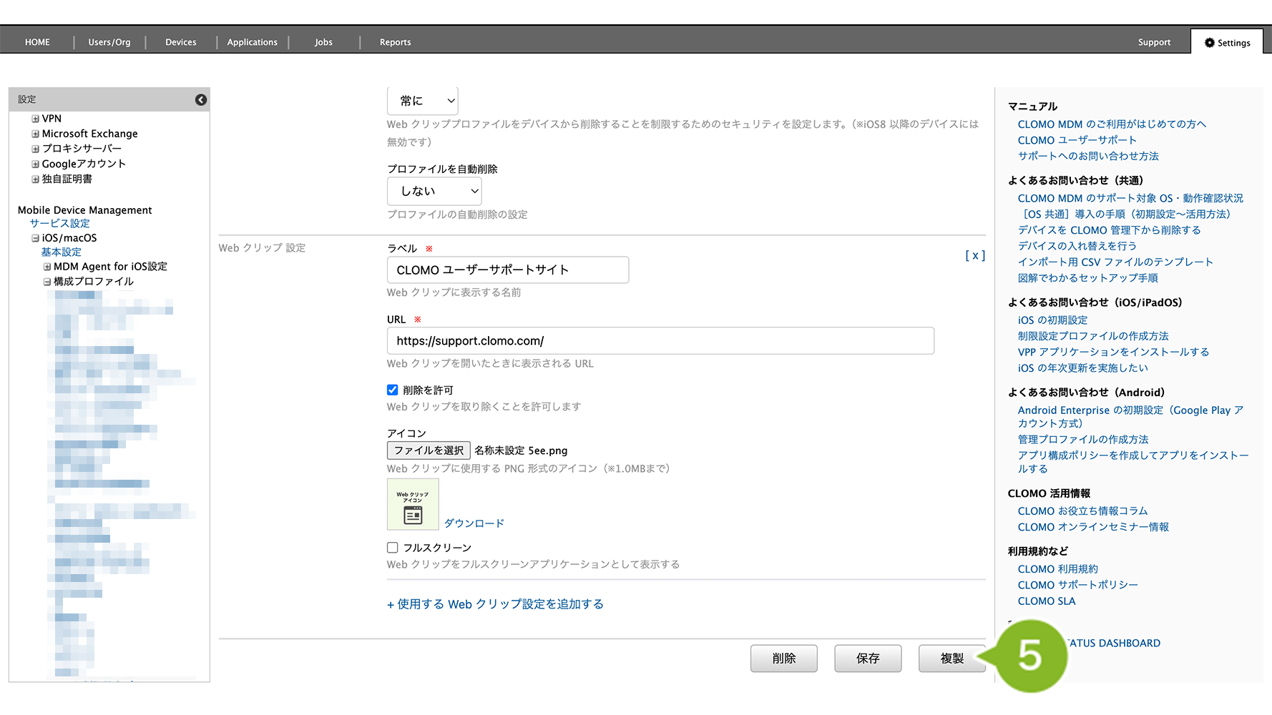The width and height of the screenshot is (1272, 715).
Task: Collapse the 構成プロファイル tree node
Action: [x=47, y=282]
